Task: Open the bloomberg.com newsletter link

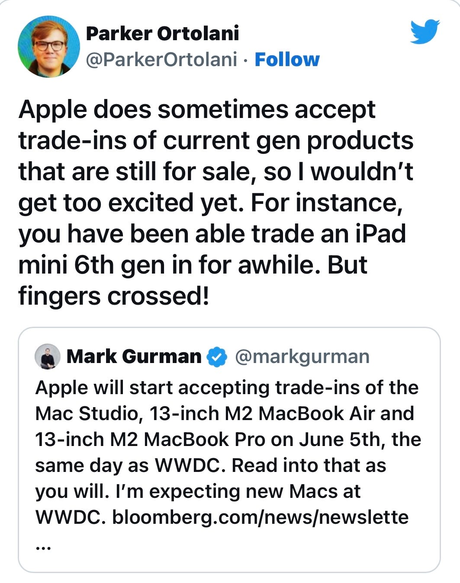Action: click(260, 517)
